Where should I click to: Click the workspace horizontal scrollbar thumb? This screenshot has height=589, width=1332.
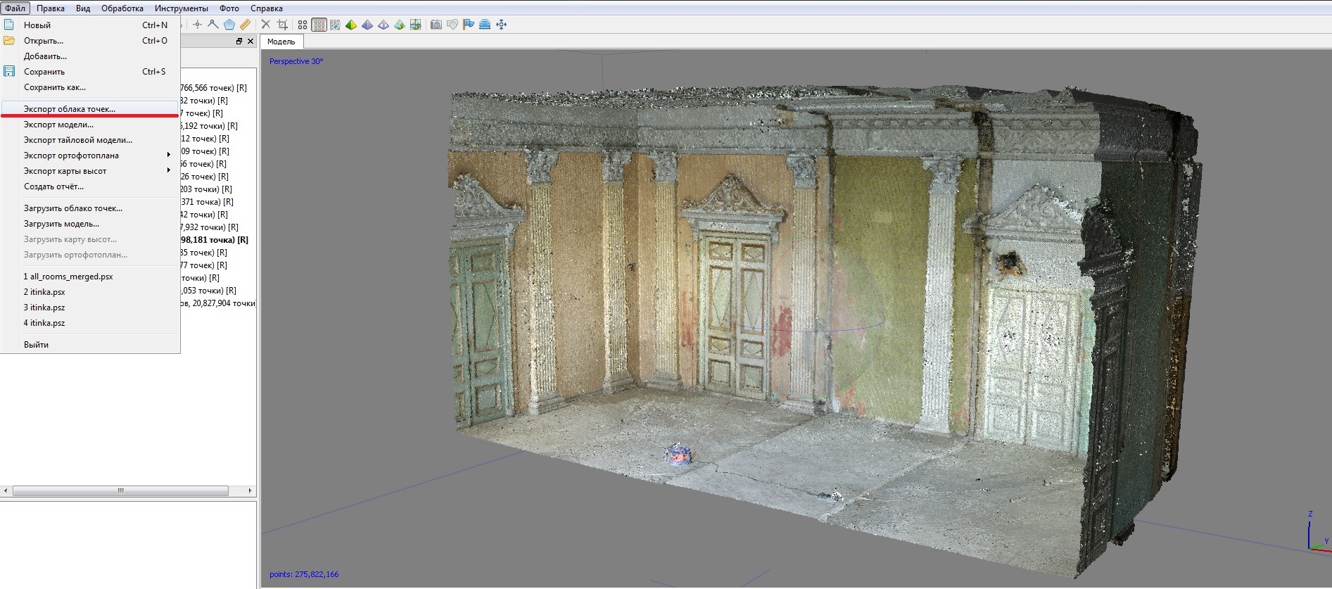pyautogui.click(x=120, y=490)
